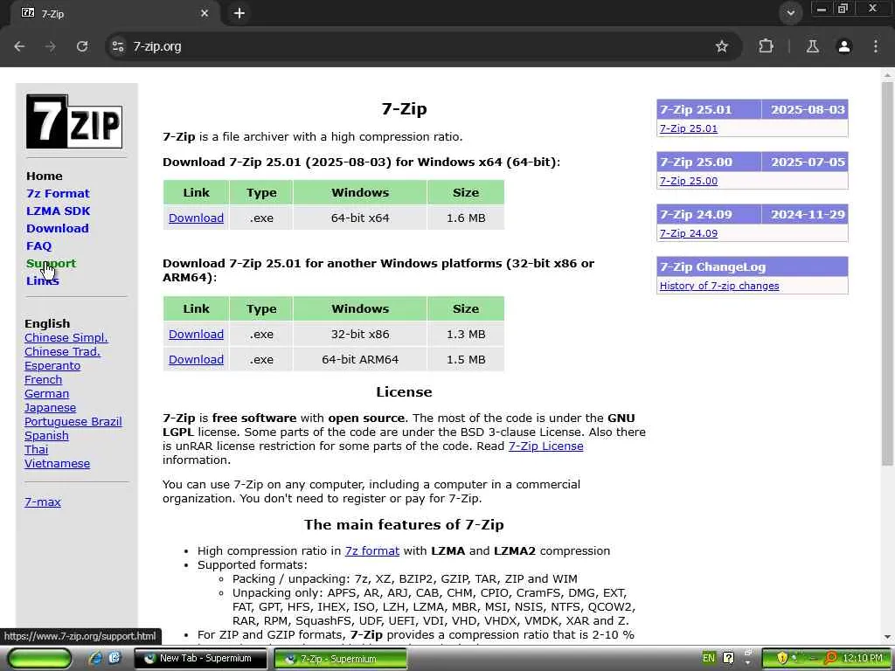Open the 7-Zip License link
895x671 pixels.
[x=545, y=446]
